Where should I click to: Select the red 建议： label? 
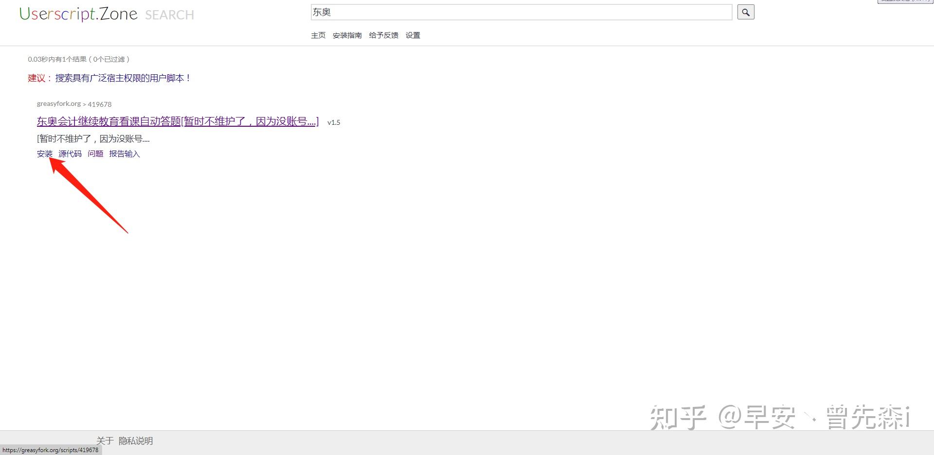tap(40, 78)
